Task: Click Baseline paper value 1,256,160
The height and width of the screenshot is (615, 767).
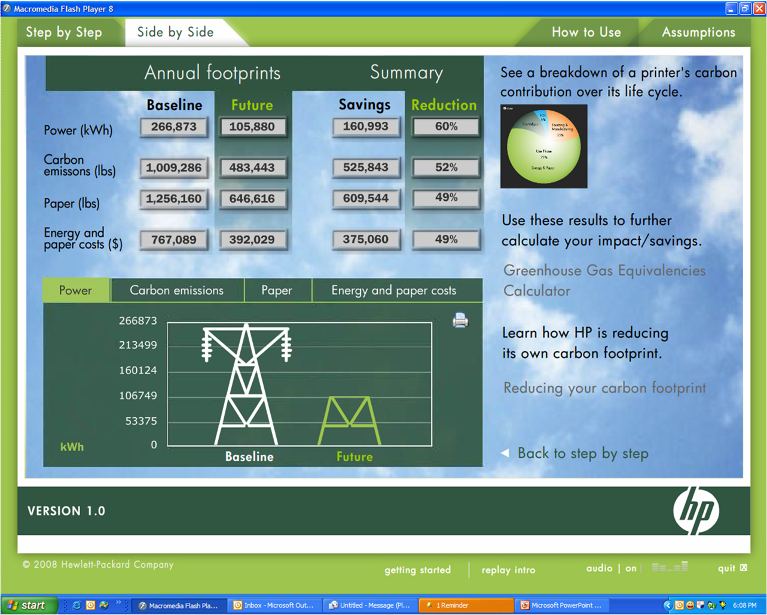Action: pos(174,198)
